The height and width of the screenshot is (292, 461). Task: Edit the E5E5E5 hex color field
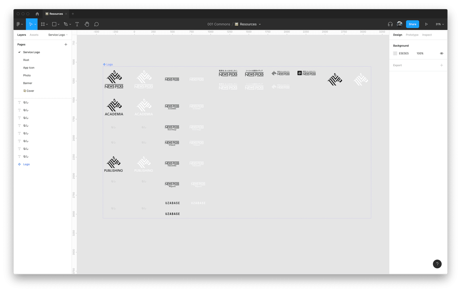404,53
